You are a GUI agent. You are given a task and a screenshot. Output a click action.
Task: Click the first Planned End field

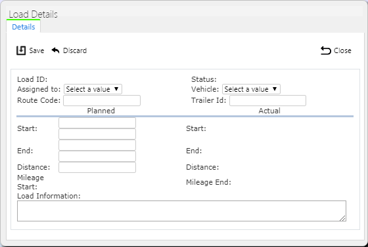tap(97, 145)
